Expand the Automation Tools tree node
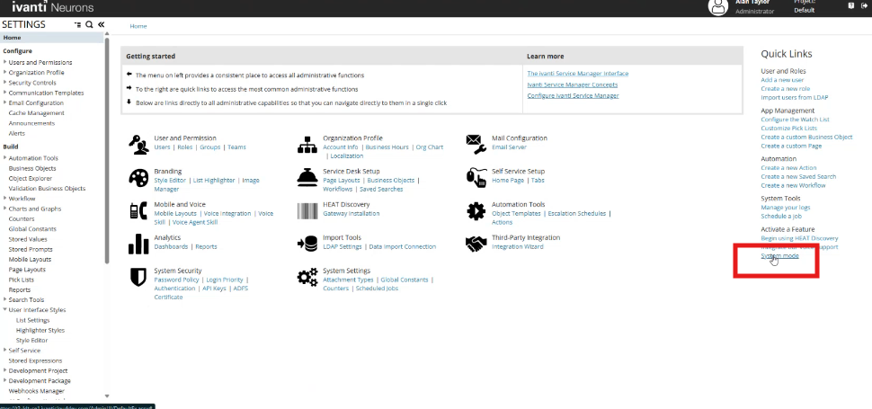The height and width of the screenshot is (409, 872). click(x=4, y=158)
